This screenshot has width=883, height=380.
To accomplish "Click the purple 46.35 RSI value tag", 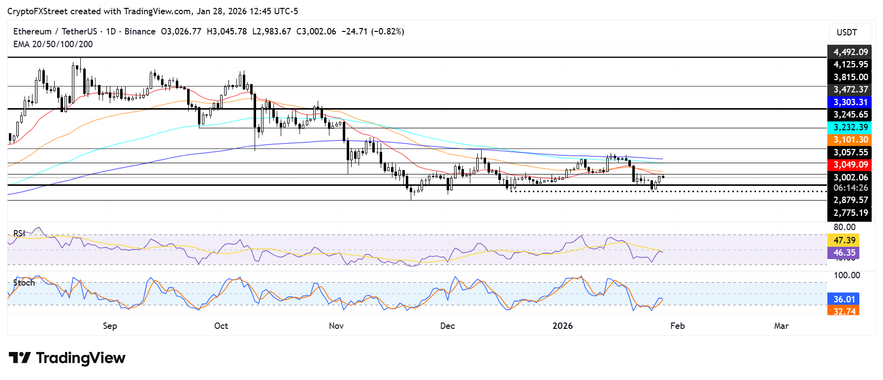I will pos(844,253).
